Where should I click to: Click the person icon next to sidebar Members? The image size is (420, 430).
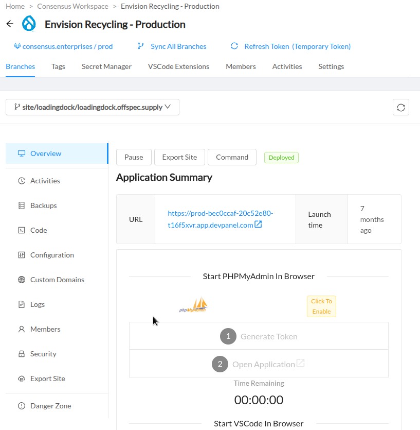coord(22,329)
